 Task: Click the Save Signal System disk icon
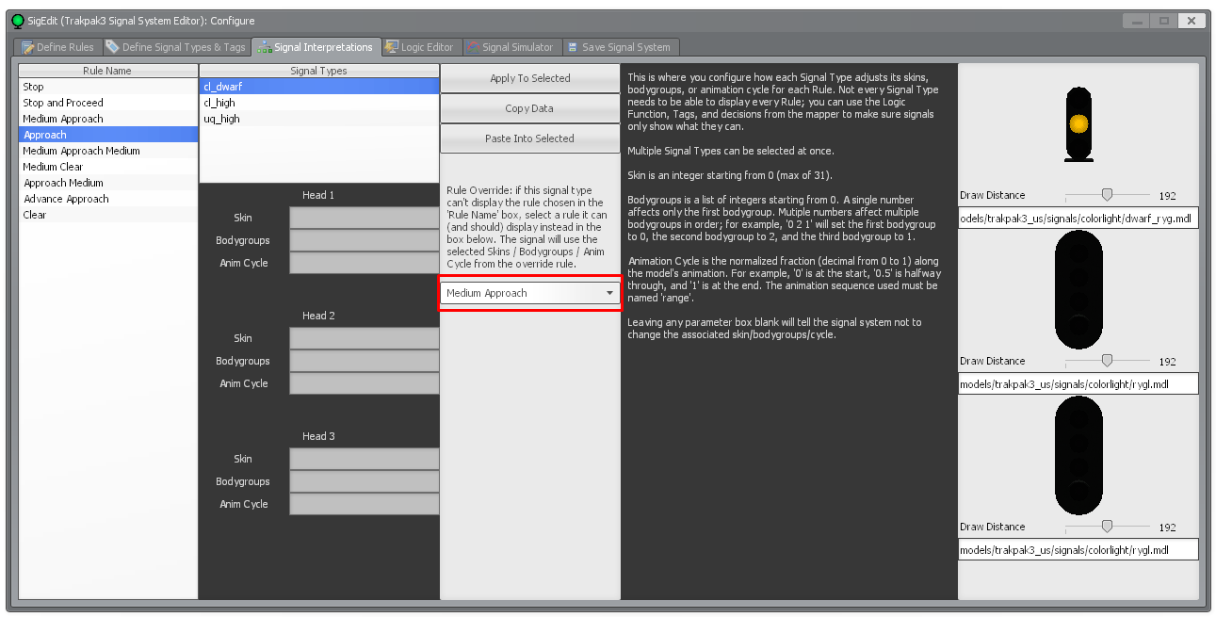coord(573,47)
